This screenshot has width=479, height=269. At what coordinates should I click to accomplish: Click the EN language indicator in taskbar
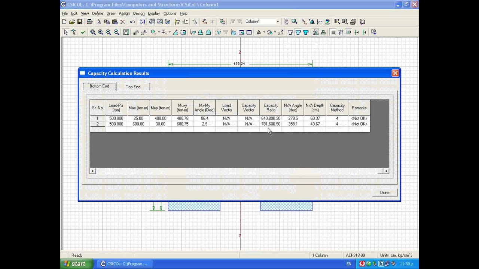(x=349, y=264)
